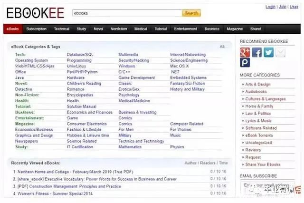Open the Graphics and Design category
The height and width of the screenshot is (203, 304).
coord(34,135)
